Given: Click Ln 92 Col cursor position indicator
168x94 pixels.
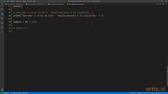Looking at the screenshot, I should 133,93.
